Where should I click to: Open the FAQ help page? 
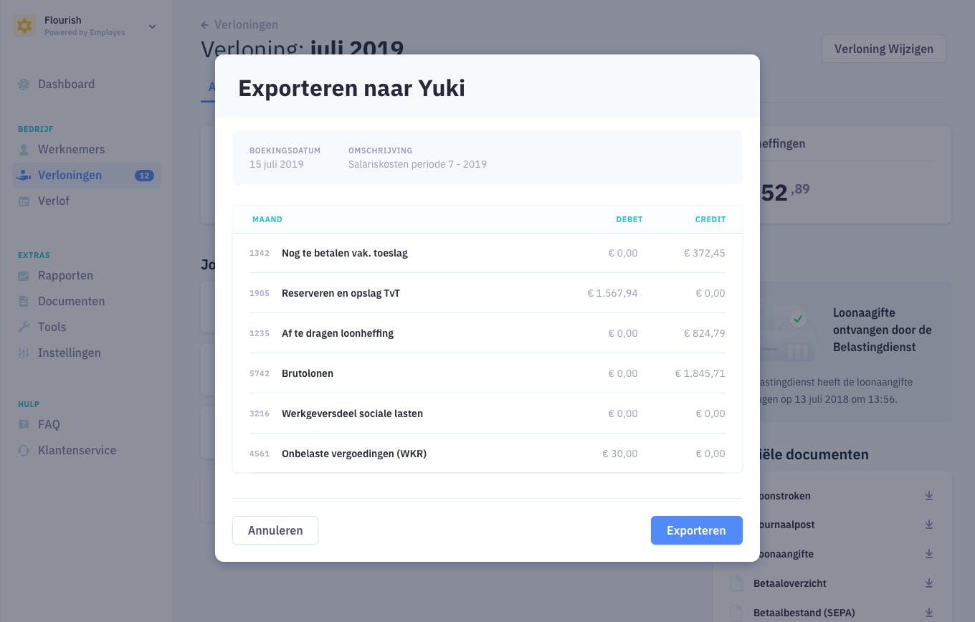(49, 425)
